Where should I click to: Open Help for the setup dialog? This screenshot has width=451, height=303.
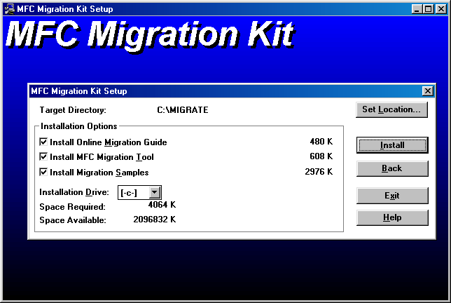tap(392, 217)
